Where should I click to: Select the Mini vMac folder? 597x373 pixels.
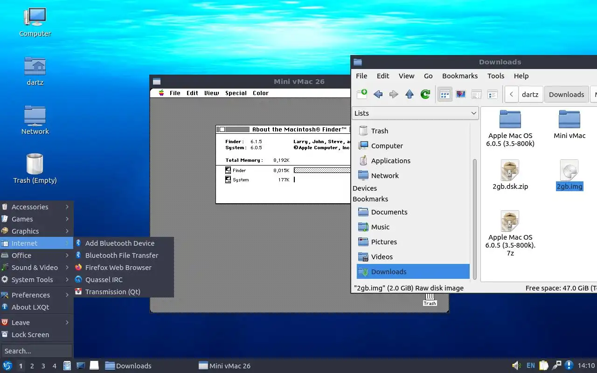569,124
